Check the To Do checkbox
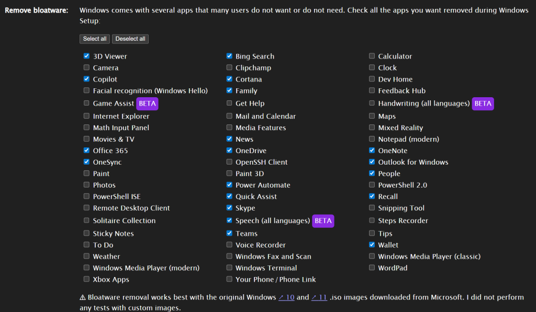Screen dimensions: 536x312 86,245
